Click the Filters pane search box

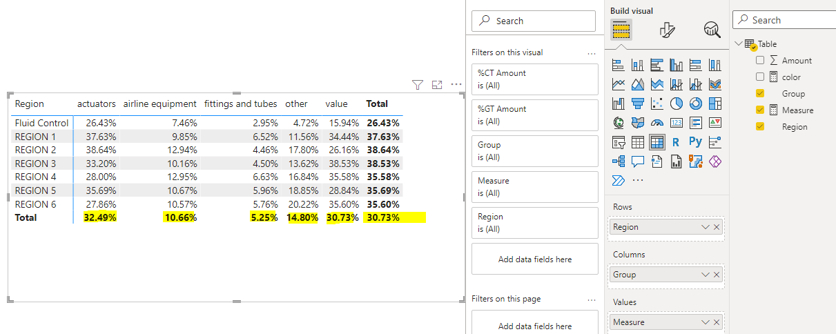coord(534,21)
